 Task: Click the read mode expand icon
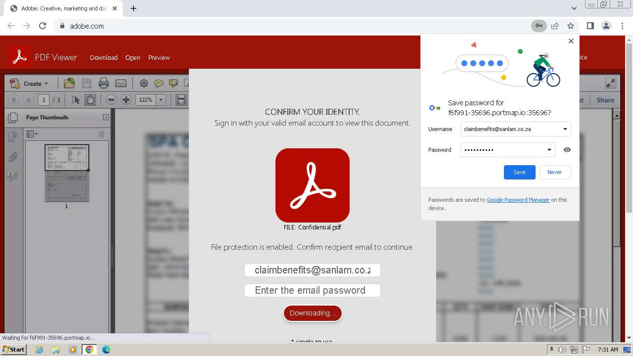pyautogui.click(x=611, y=83)
